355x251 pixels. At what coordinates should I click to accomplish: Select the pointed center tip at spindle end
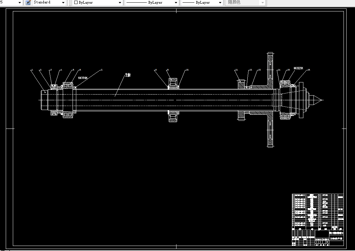(x=318, y=100)
